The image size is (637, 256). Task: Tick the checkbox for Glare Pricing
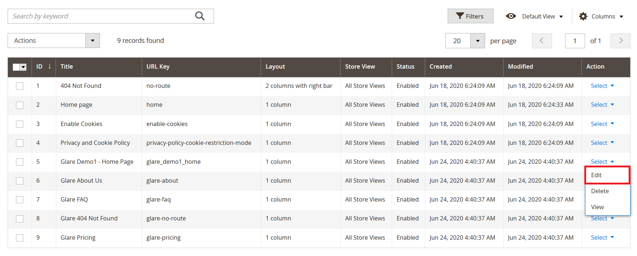pos(20,238)
